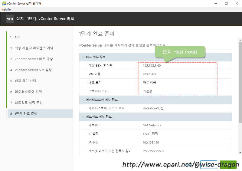Click the 네트워크 row label

[95, 125]
